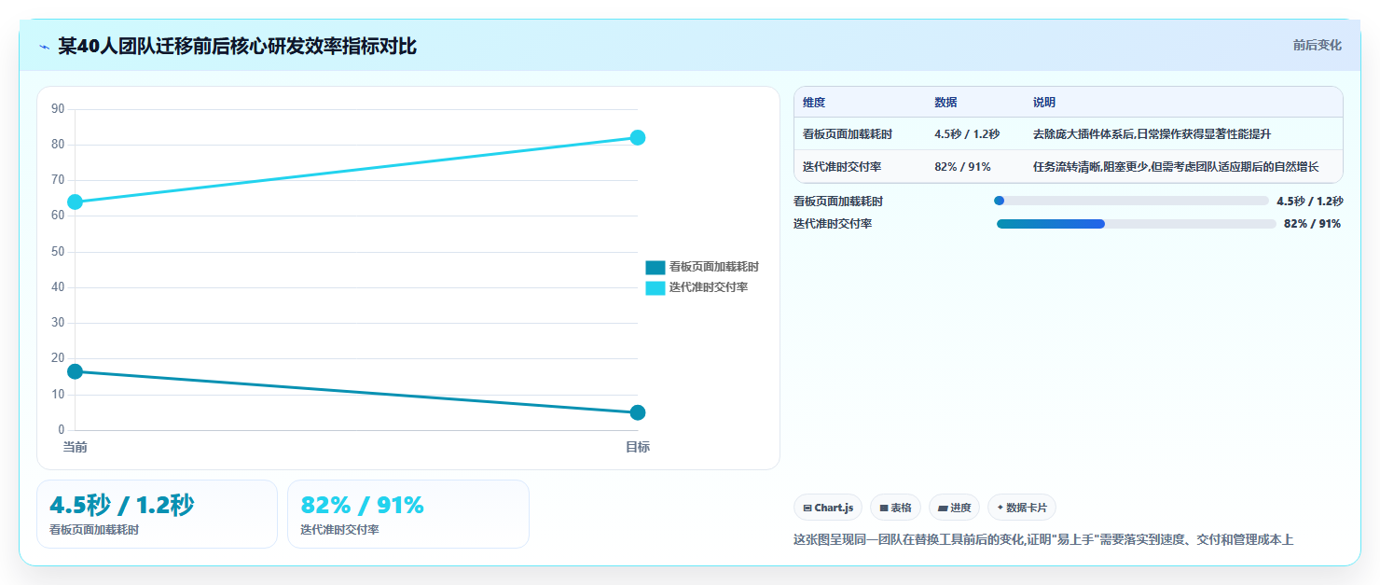Open the 4.5秒 / 1.2秒 data card
Viewport: 1380px width, 585px height.
(x=157, y=514)
